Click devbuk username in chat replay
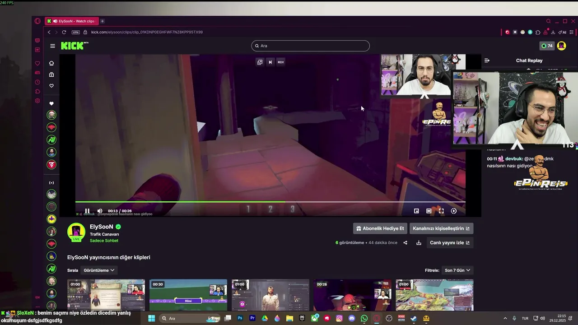 point(514,159)
